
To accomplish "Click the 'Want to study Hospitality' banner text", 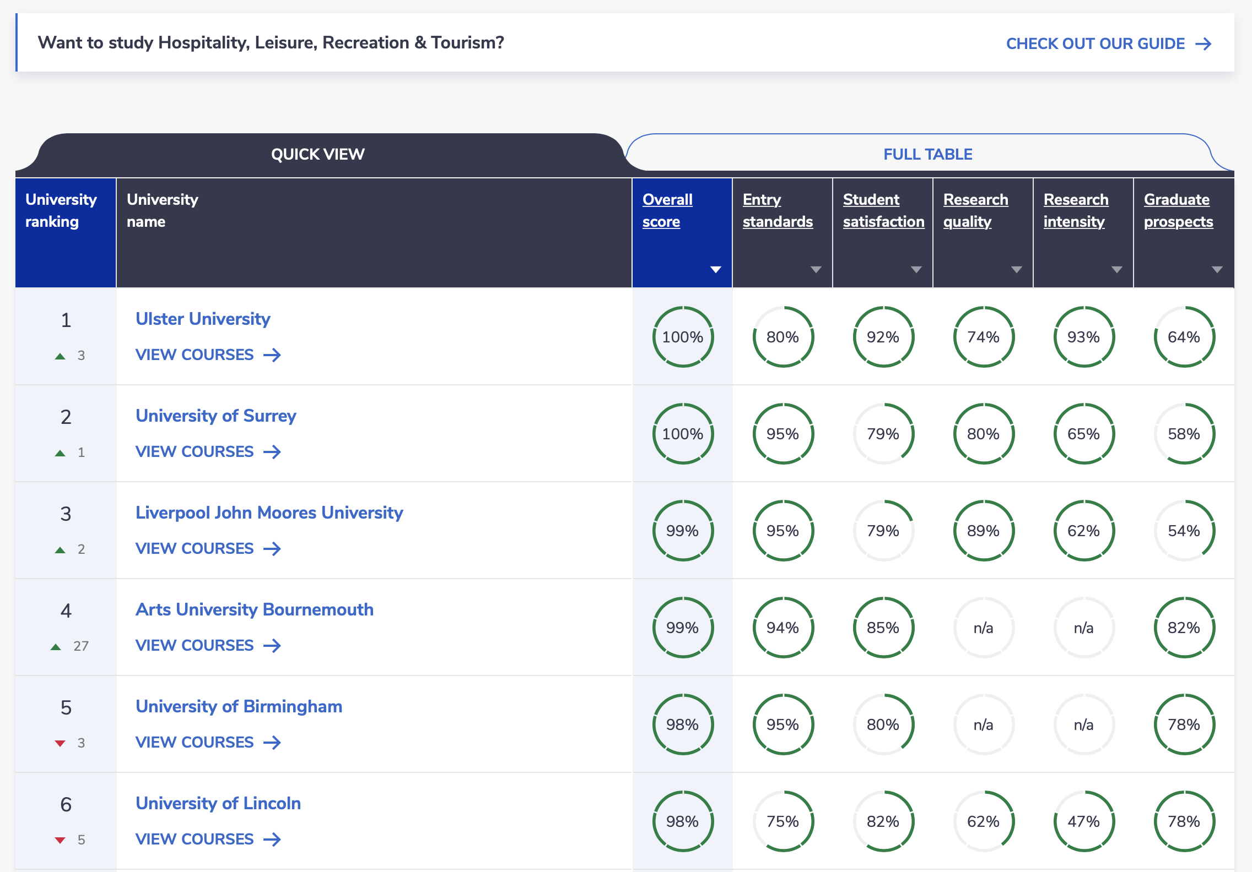I will click(271, 43).
